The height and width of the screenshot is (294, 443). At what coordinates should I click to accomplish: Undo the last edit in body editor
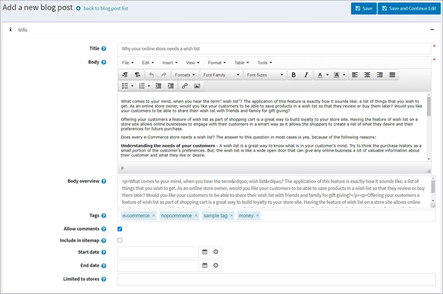click(152, 75)
